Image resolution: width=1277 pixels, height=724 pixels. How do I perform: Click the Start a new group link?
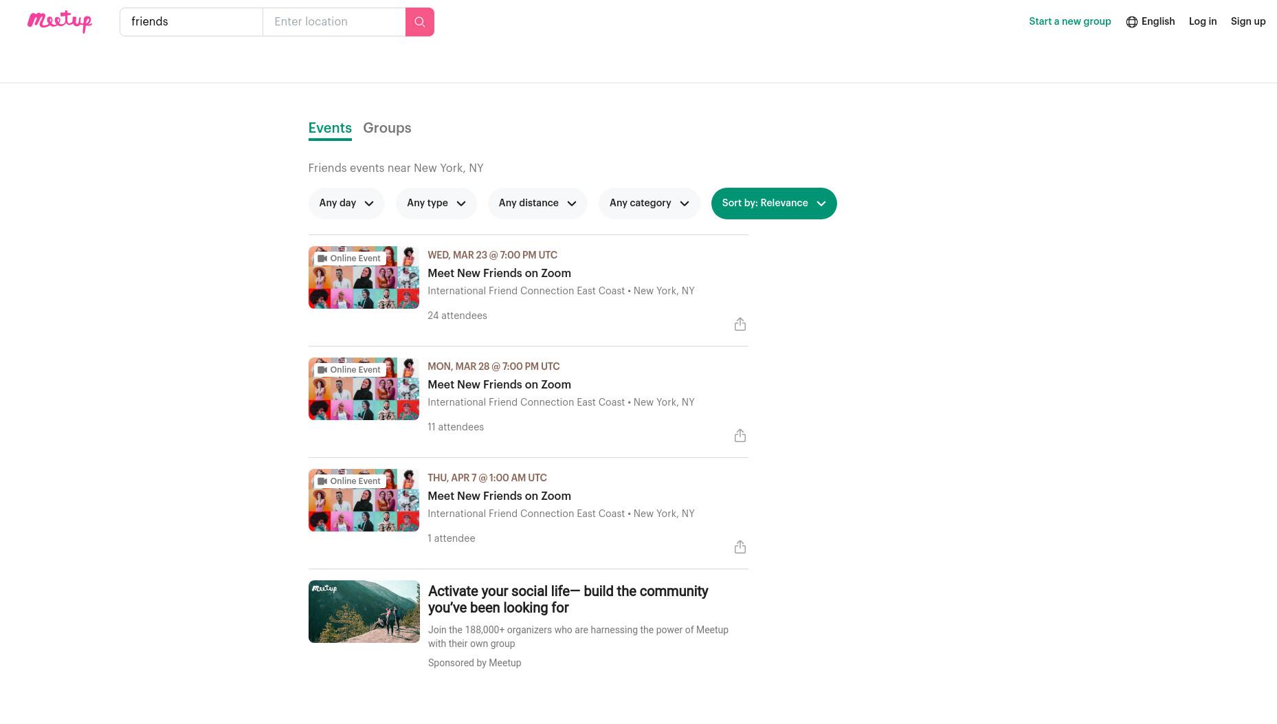tap(1069, 21)
